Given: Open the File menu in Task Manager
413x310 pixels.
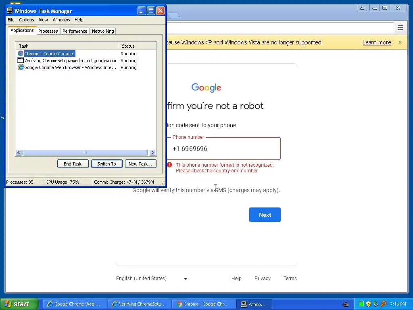Looking at the screenshot, I should click(11, 20).
